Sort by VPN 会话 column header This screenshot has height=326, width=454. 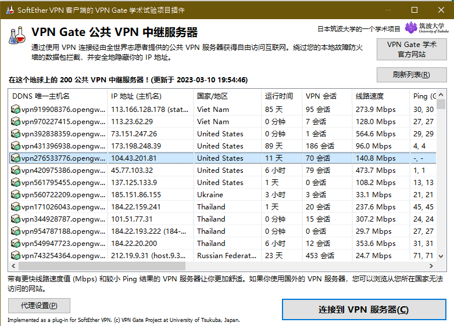(x=327, y=96)
